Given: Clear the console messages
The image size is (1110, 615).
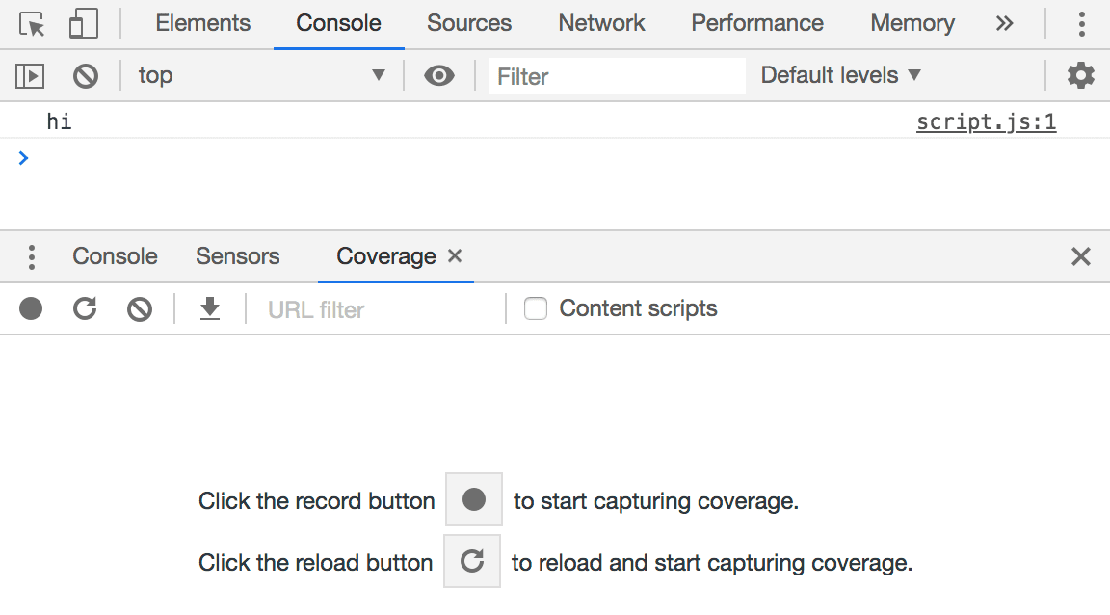Looking at the screenshot, I should pyautogui.click(x=85, y=75).
